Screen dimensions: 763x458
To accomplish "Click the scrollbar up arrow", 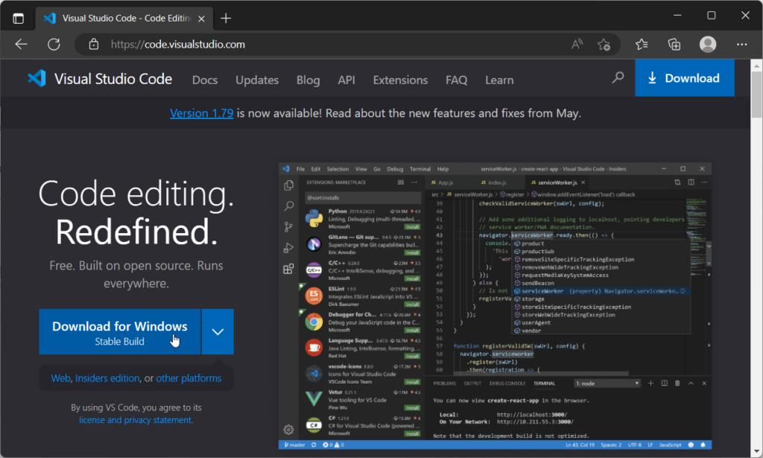I will click(x=756, y=65).
